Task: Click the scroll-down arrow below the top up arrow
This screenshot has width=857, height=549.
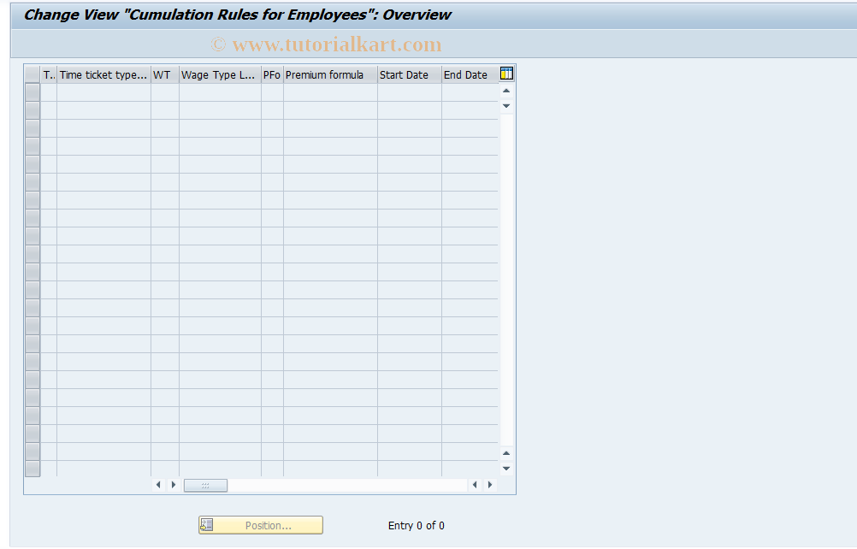Action: (506, 106)
